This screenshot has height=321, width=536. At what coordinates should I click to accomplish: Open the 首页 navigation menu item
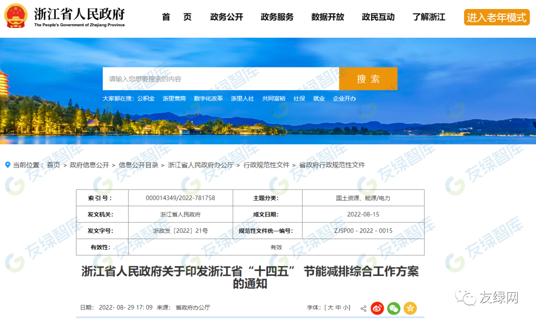(177, 17)
